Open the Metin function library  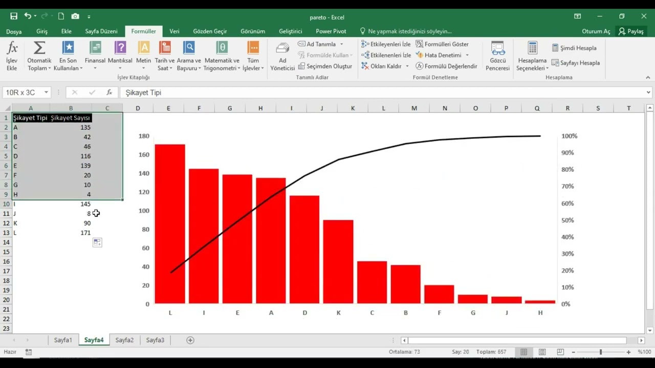(144, 56)
